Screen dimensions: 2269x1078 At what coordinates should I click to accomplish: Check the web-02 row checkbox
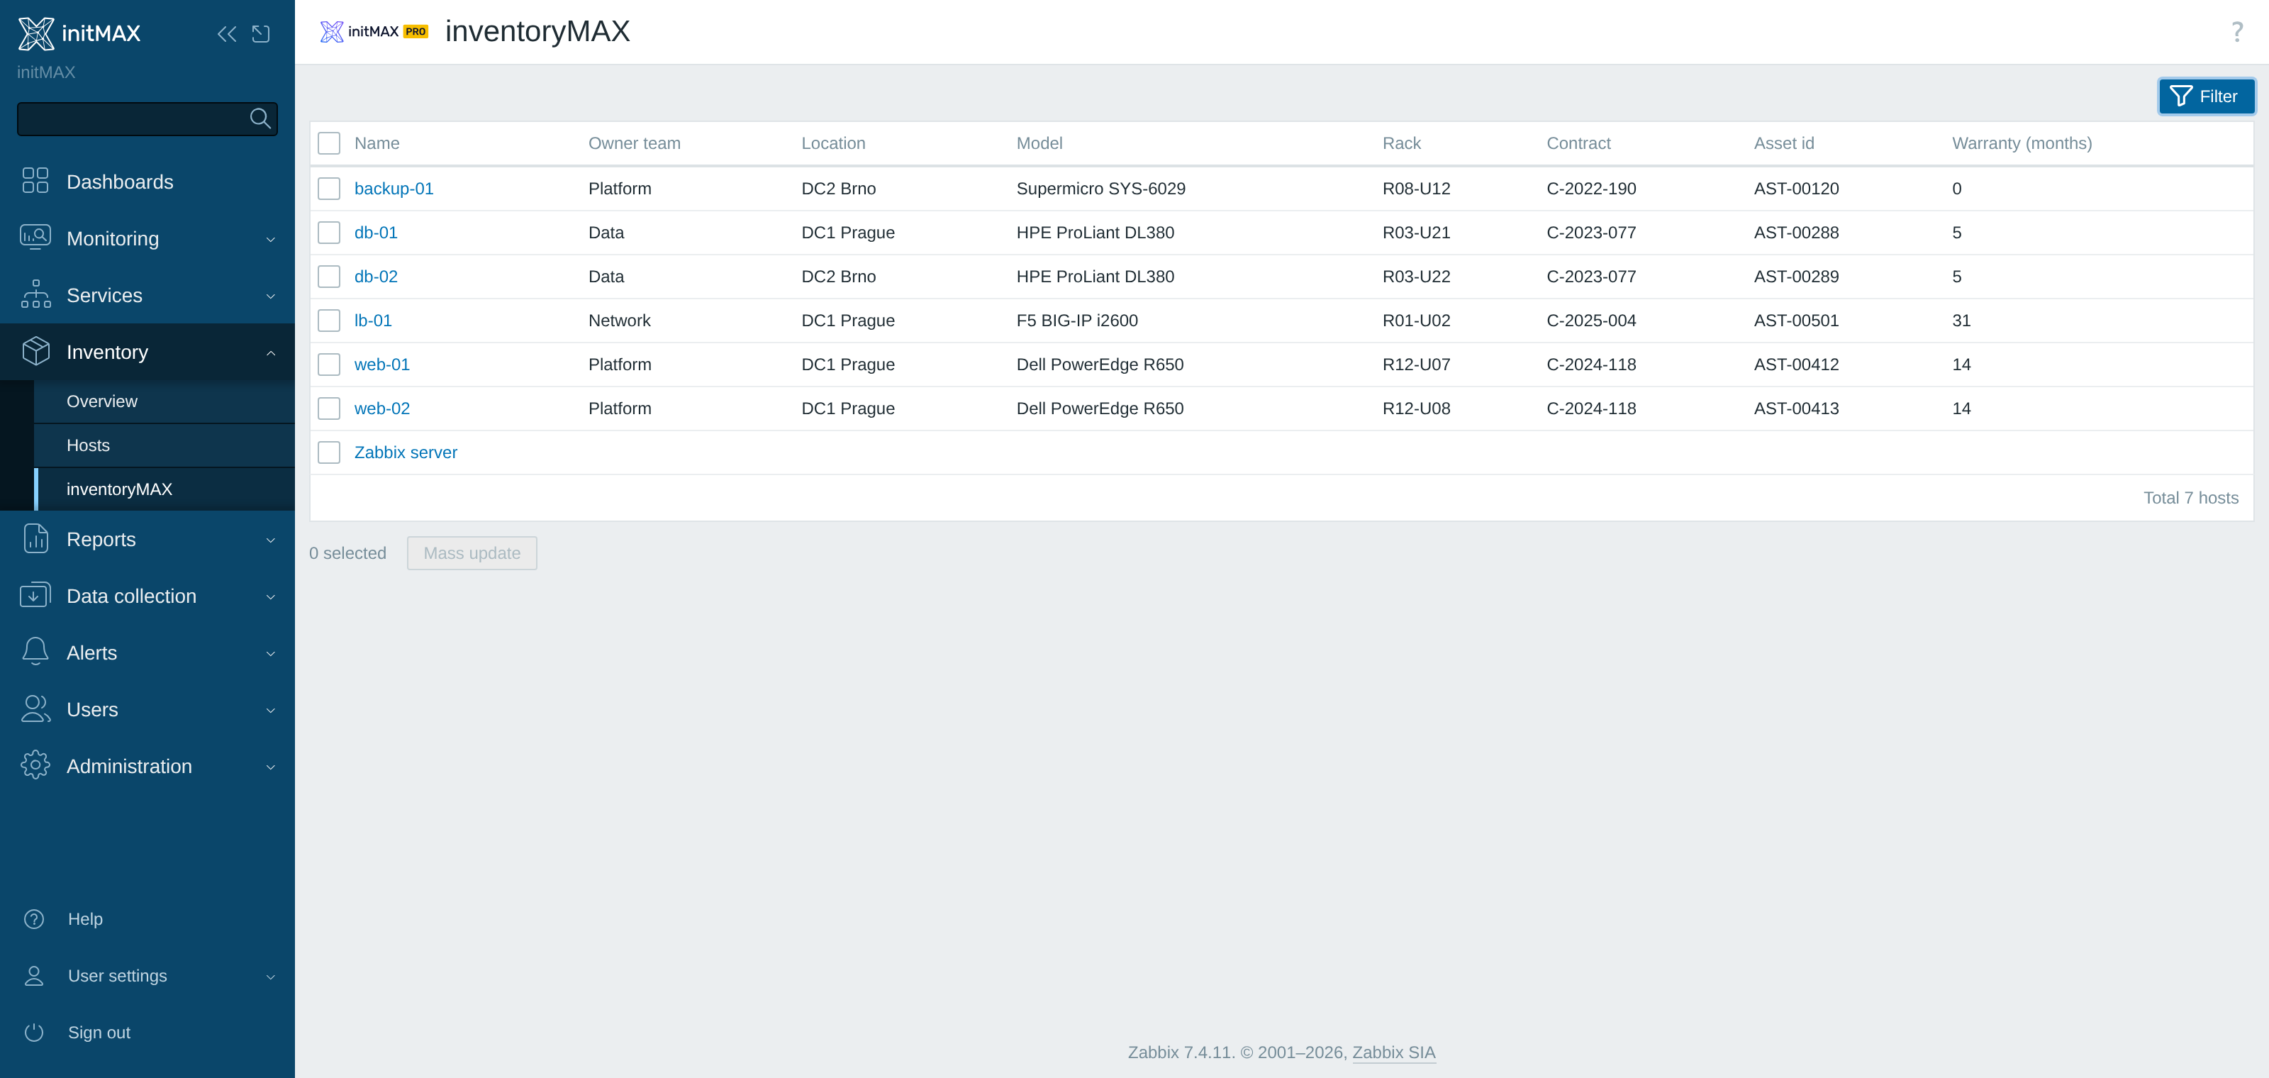click(328, 409)
